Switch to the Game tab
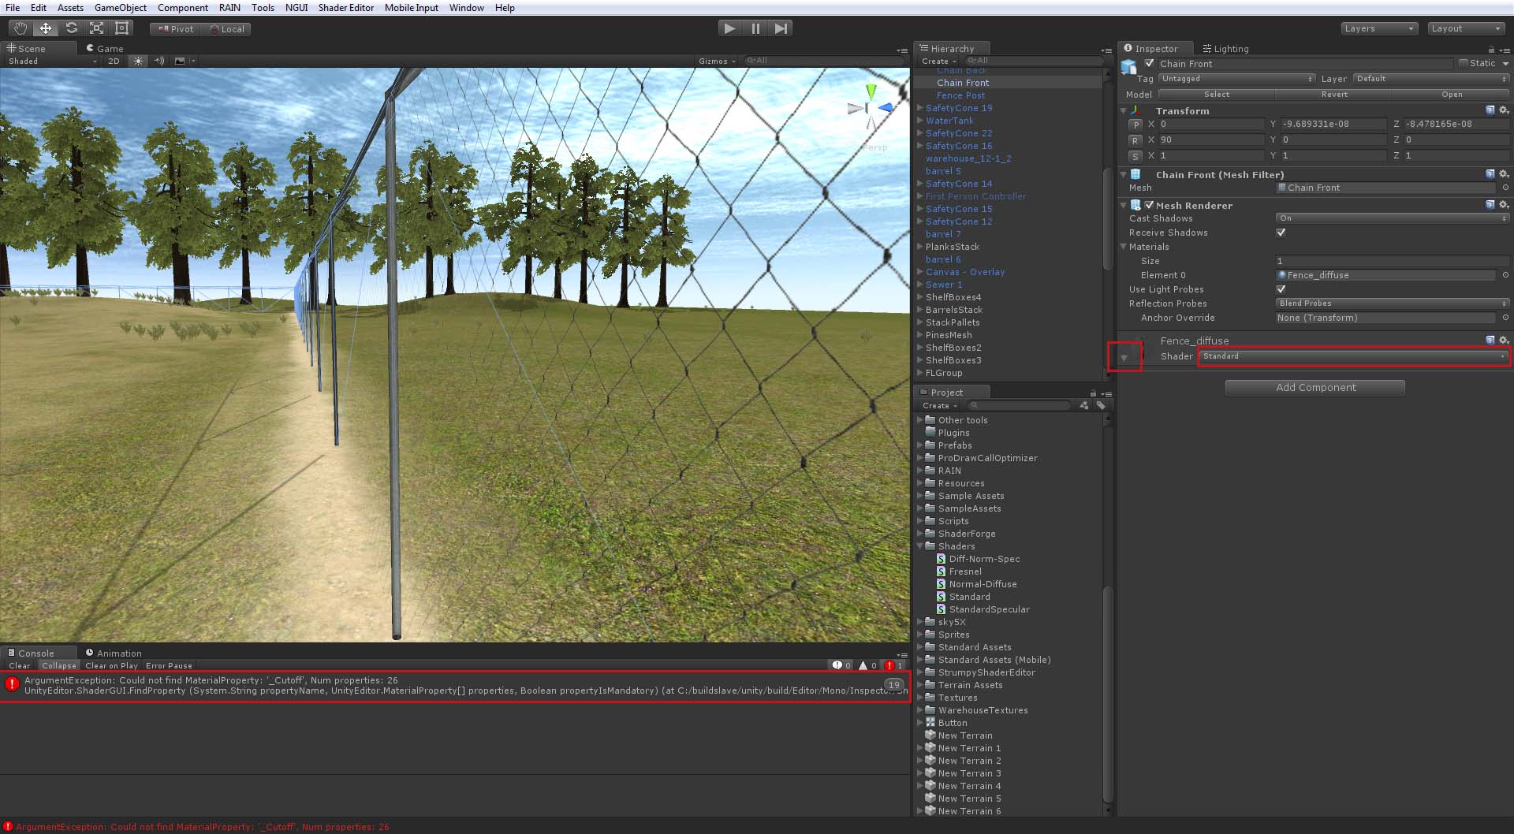 point(105,48)
